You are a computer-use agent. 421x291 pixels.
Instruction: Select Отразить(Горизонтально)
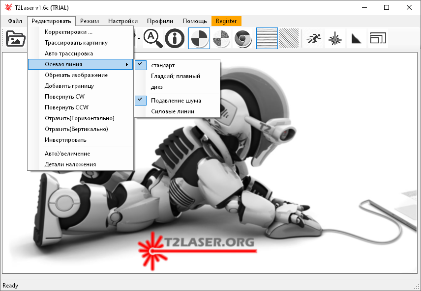point(80,118)
